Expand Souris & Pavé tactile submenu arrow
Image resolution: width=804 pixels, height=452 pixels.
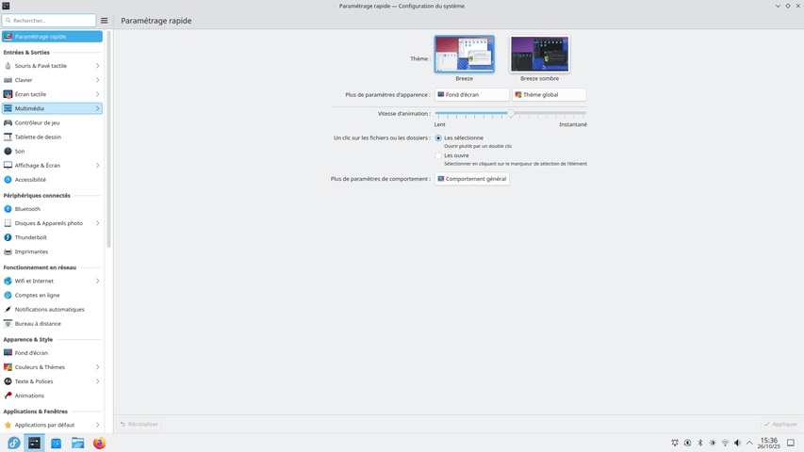(97, 66)
